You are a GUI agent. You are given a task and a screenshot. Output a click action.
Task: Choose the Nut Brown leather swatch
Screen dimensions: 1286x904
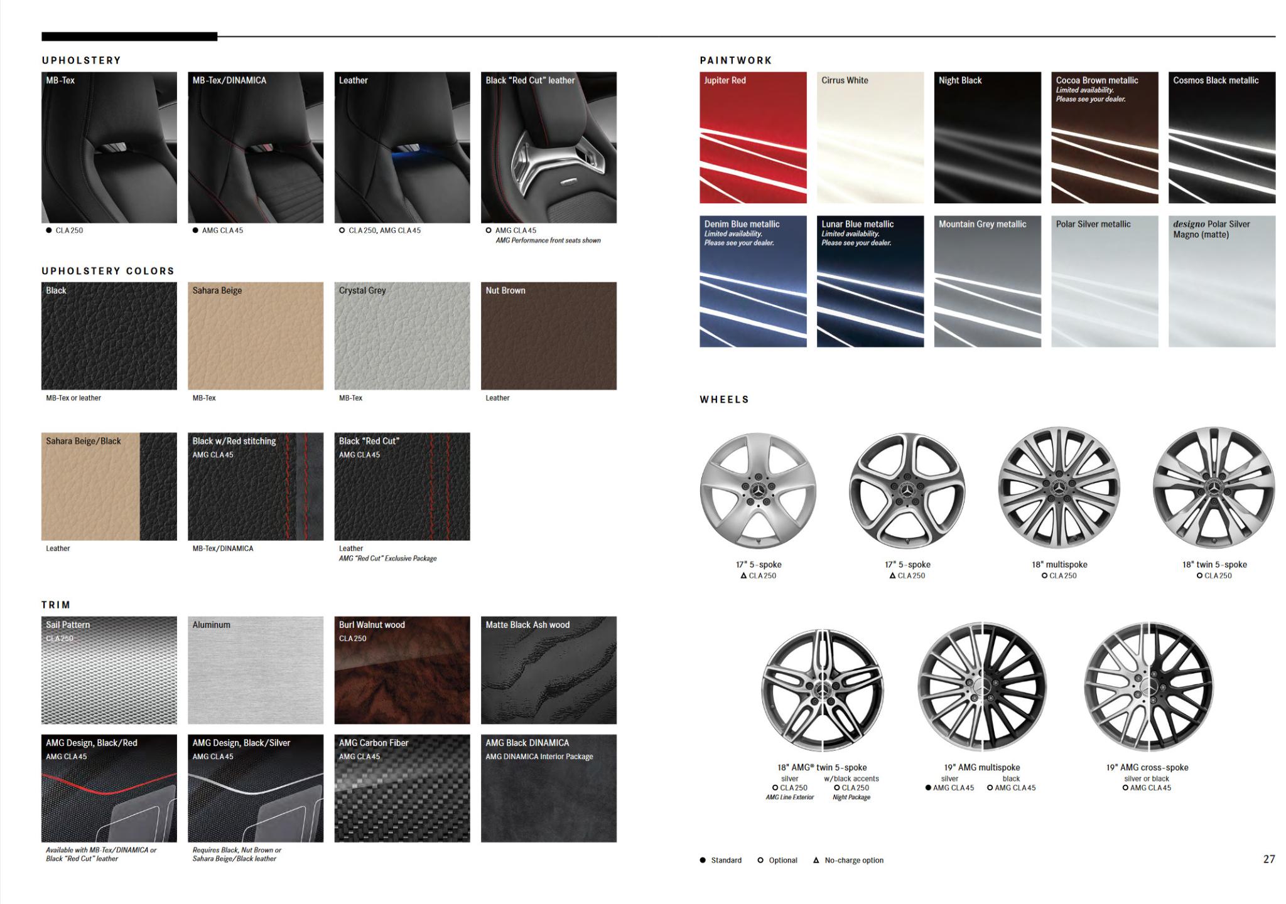549,336
